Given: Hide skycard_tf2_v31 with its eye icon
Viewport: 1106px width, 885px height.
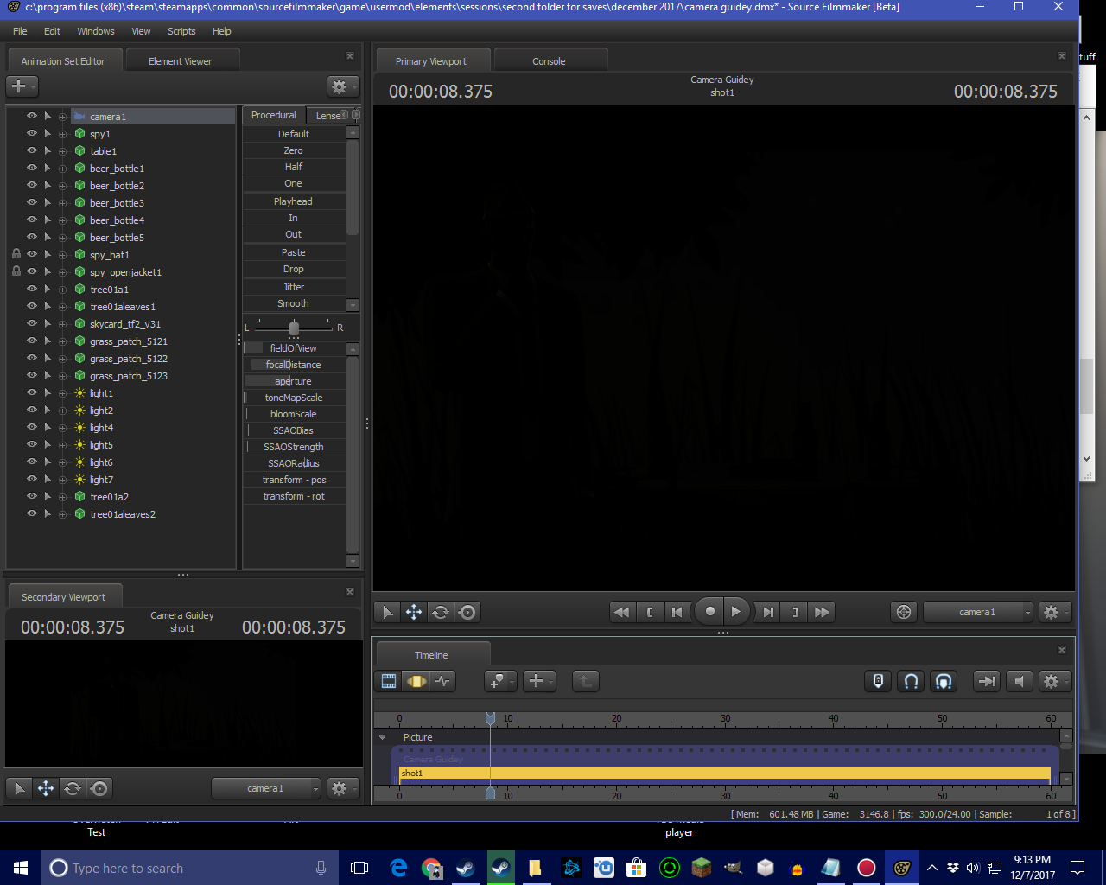Looking at the screenshot, I should 32,324.
